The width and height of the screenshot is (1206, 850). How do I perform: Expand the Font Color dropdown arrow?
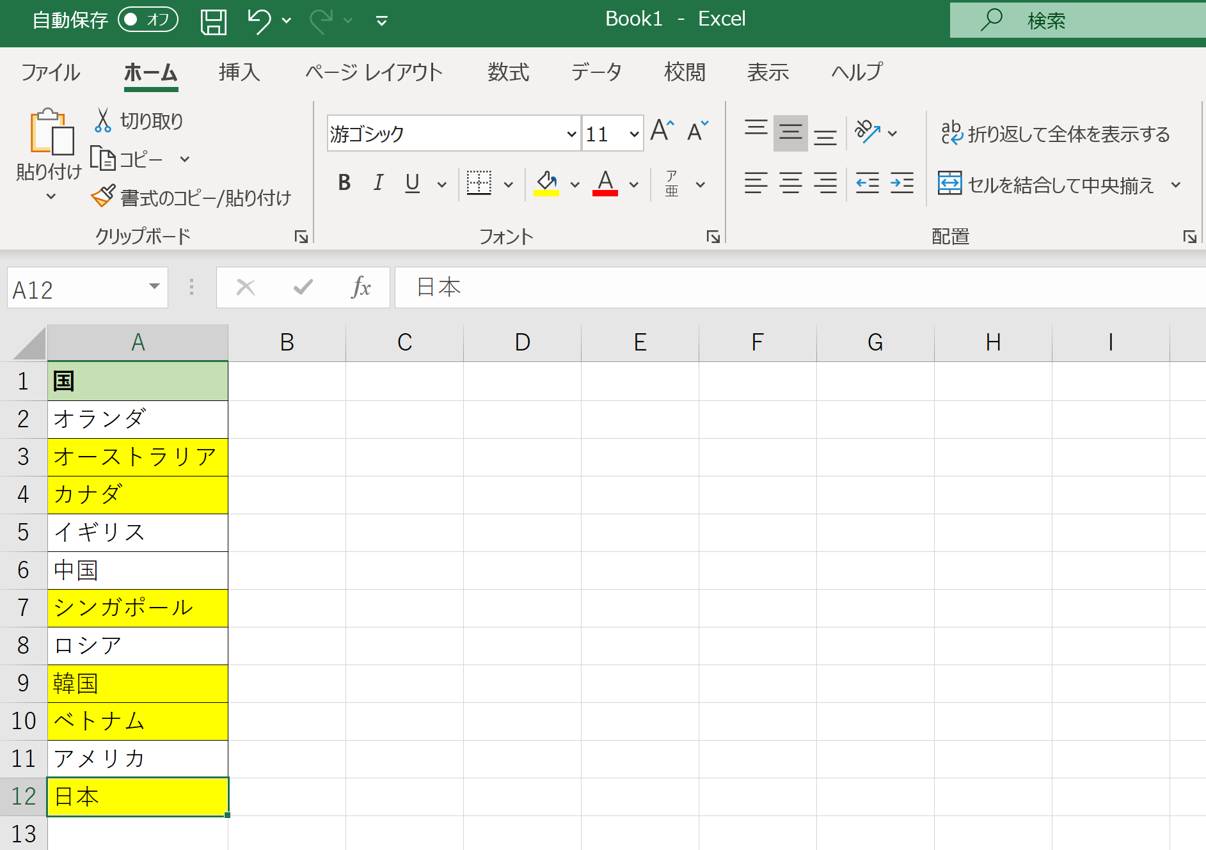[634, 185]
